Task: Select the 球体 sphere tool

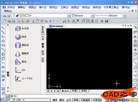Action: click(x=21, y=37)
